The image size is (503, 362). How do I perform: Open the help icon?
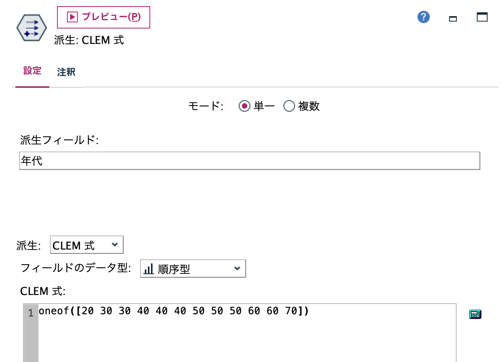(x=423, y=17)
